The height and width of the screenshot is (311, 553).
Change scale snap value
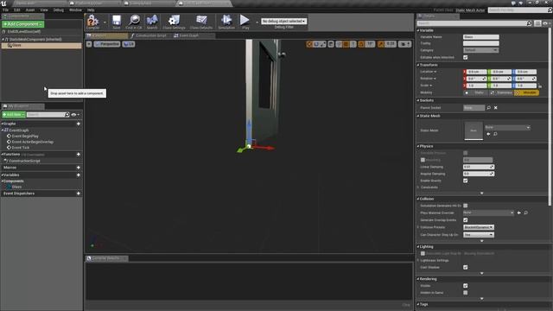[x=391, y=44]
